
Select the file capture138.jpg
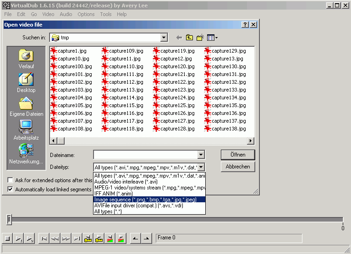pyautogui.click(x=225, y=129)
